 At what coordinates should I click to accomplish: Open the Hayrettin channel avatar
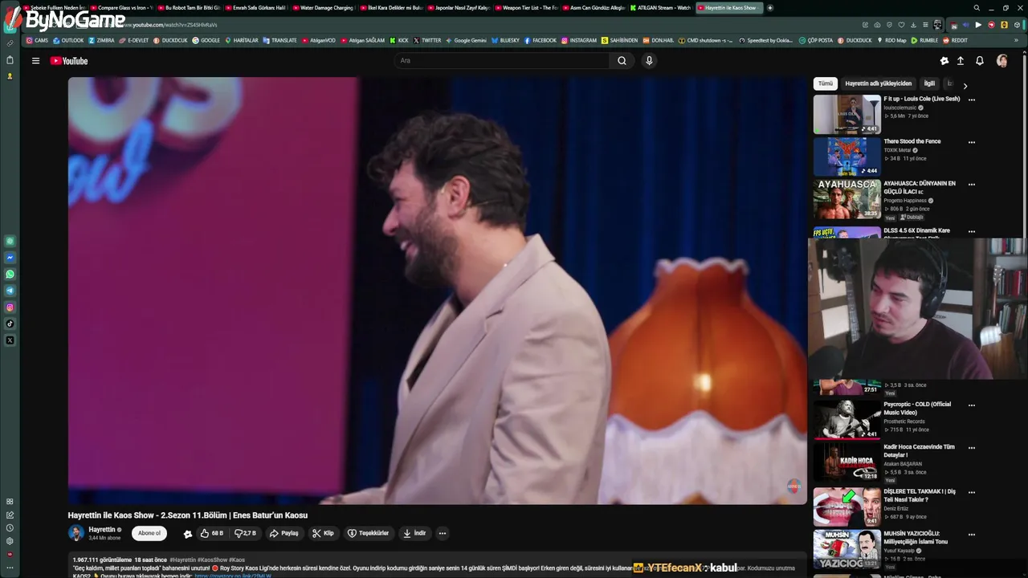click(x=76, y=533)
